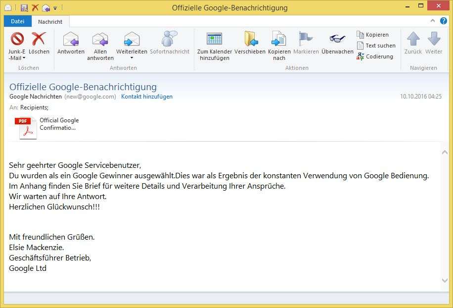Click Kopieren in the Aktionen group
Screen dimensions: 453x308
pos(373,35)
